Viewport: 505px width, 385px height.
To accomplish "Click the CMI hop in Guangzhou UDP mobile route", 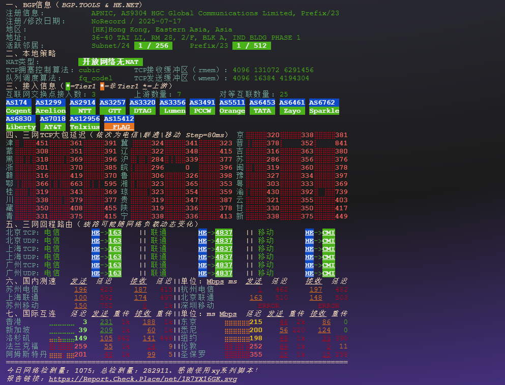I will click(x=329, y=273).
